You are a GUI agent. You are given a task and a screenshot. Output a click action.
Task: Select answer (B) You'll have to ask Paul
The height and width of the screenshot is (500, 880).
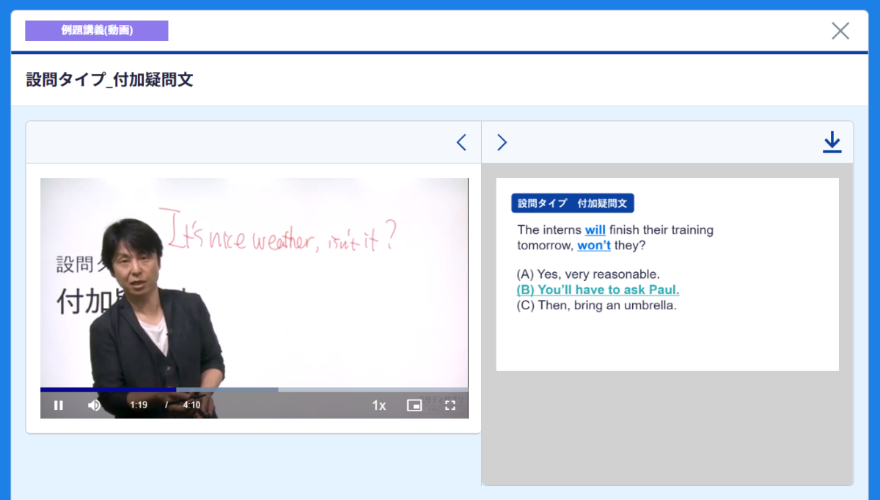click(598, 290)
